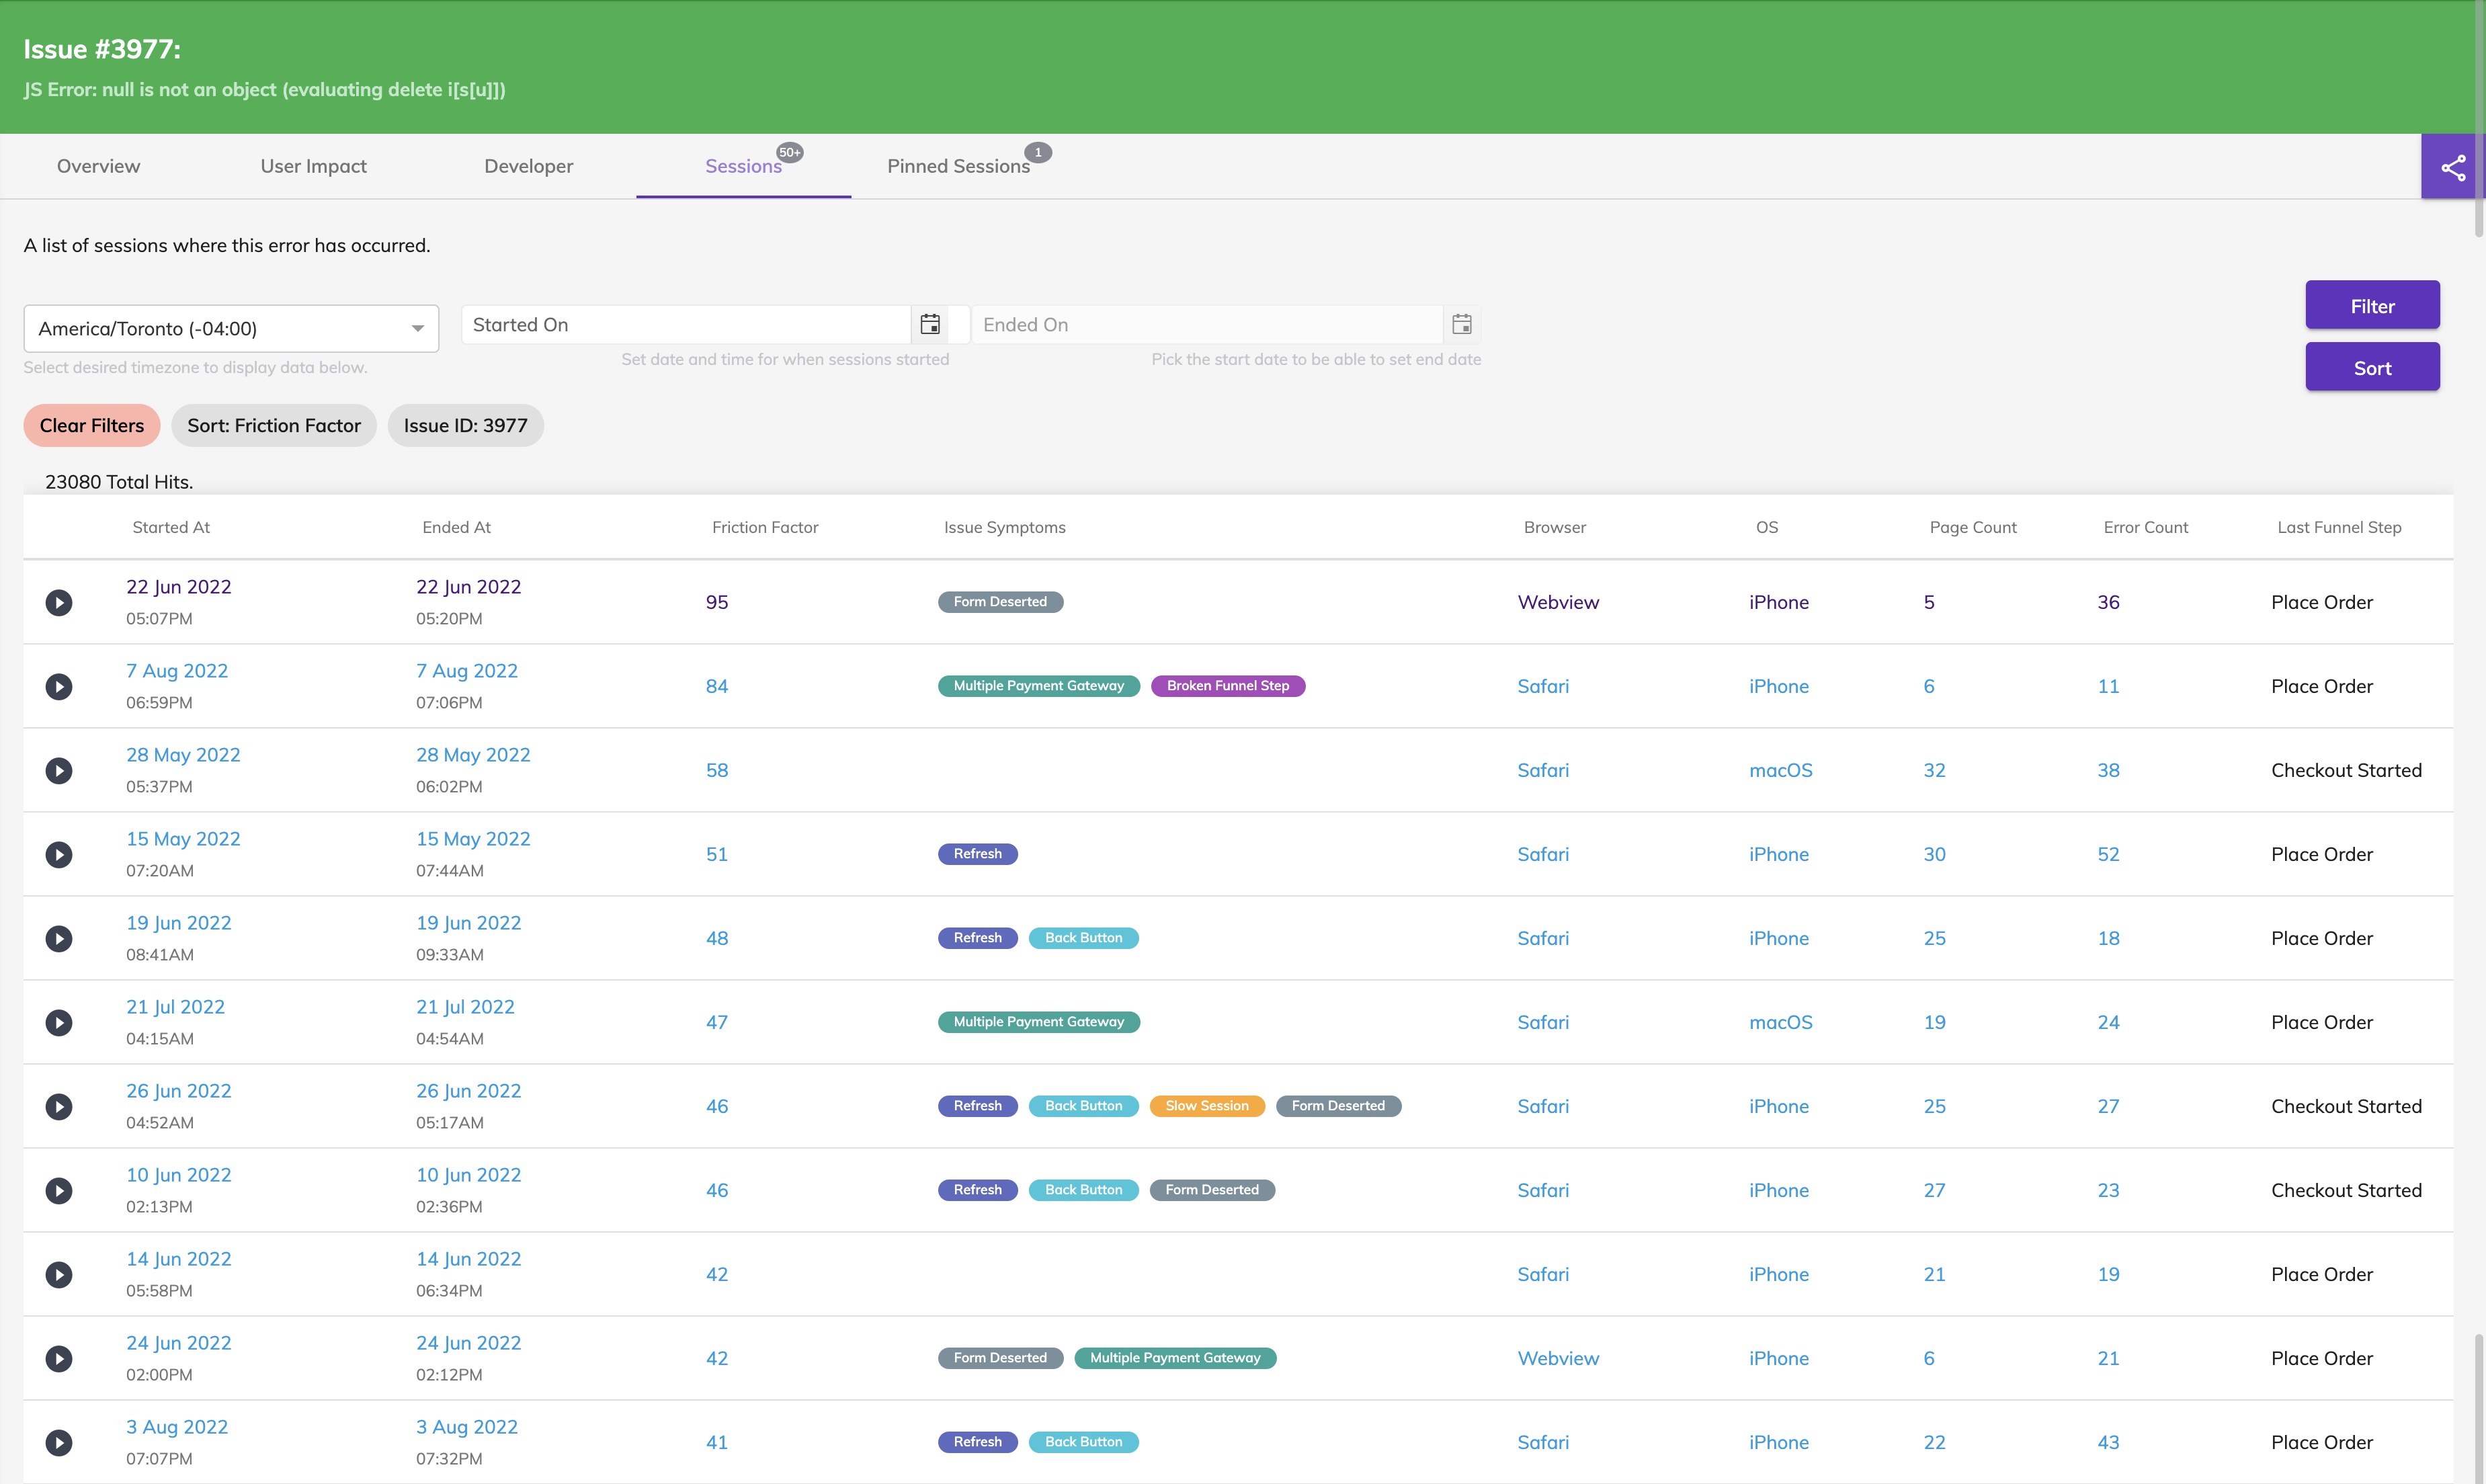Play the 22 Jun 2022 session replay
Image resolution: width=2486 pixels, height=1484 pixels.
click(x=59, y=601)
